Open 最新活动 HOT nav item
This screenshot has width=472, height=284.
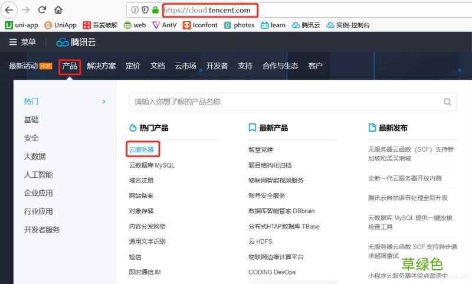31,66
